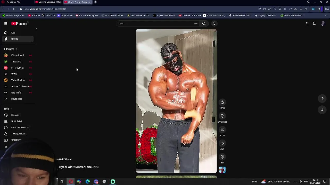
Task: Open A State Of Trance subscription
Action: (x=18, y=86)
